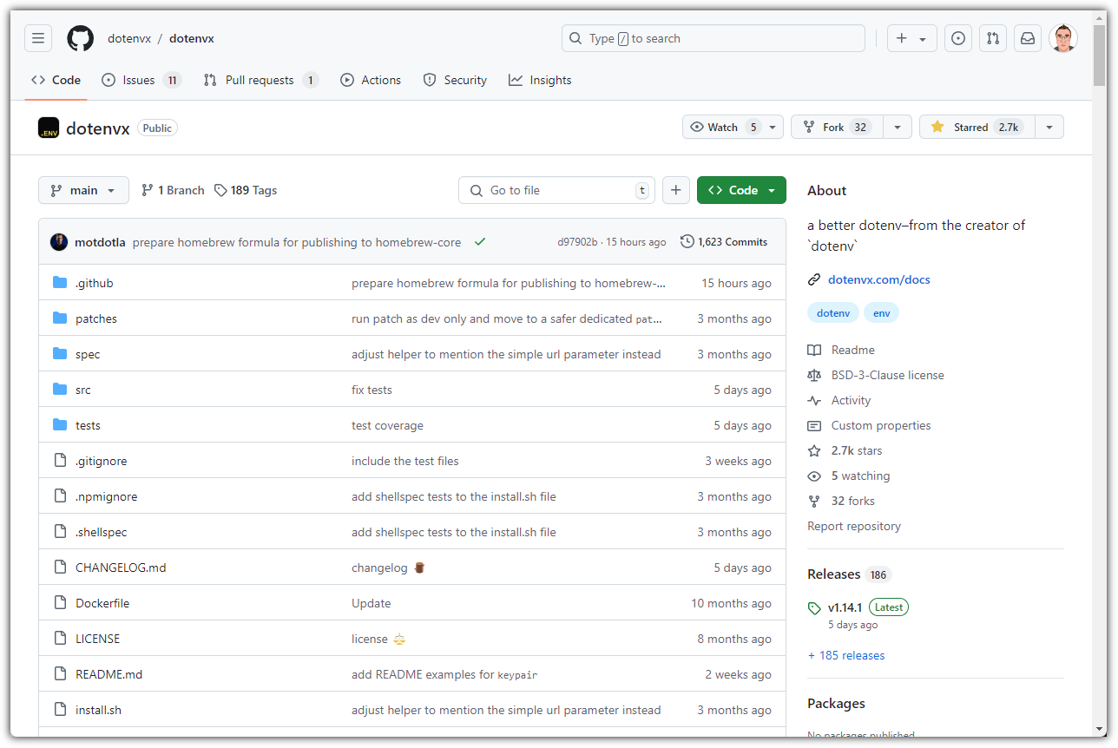1118x748 pixels.
Task: Click the Go to file search field
Action: (x=557, y=190)
